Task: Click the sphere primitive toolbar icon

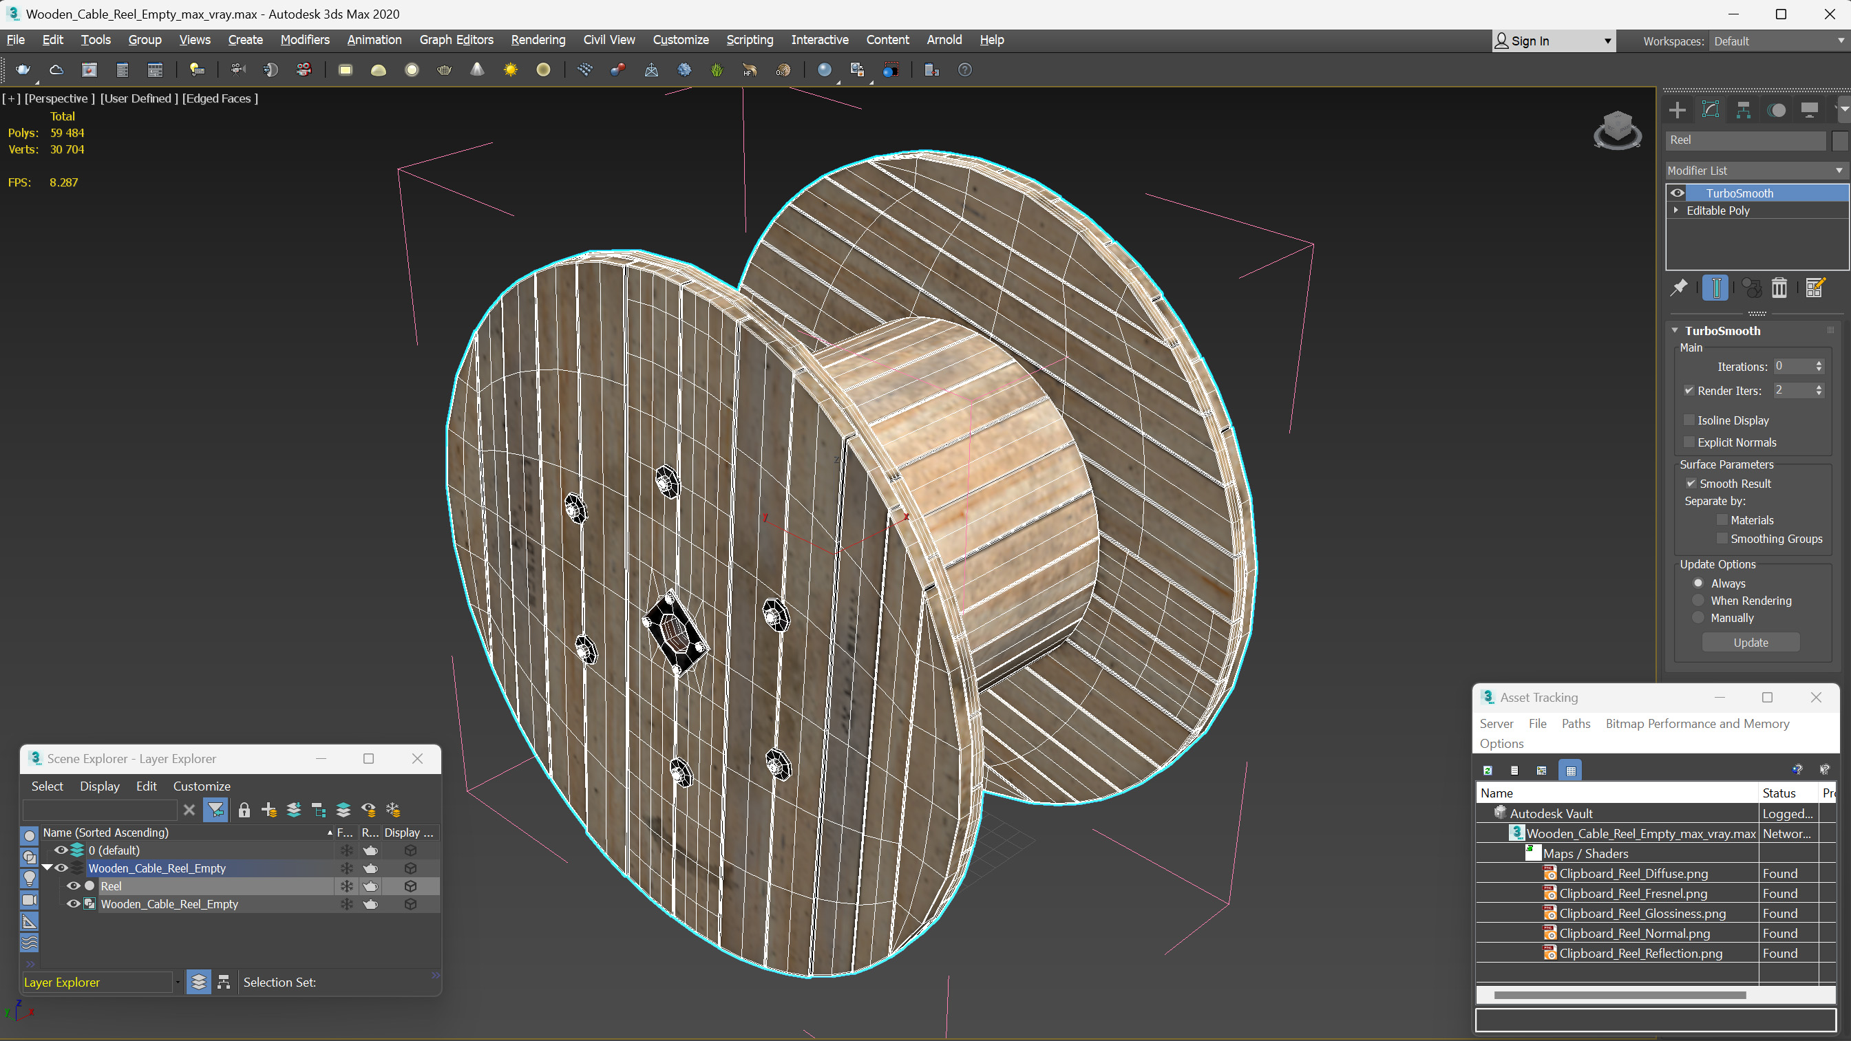Action: (412, 69)
